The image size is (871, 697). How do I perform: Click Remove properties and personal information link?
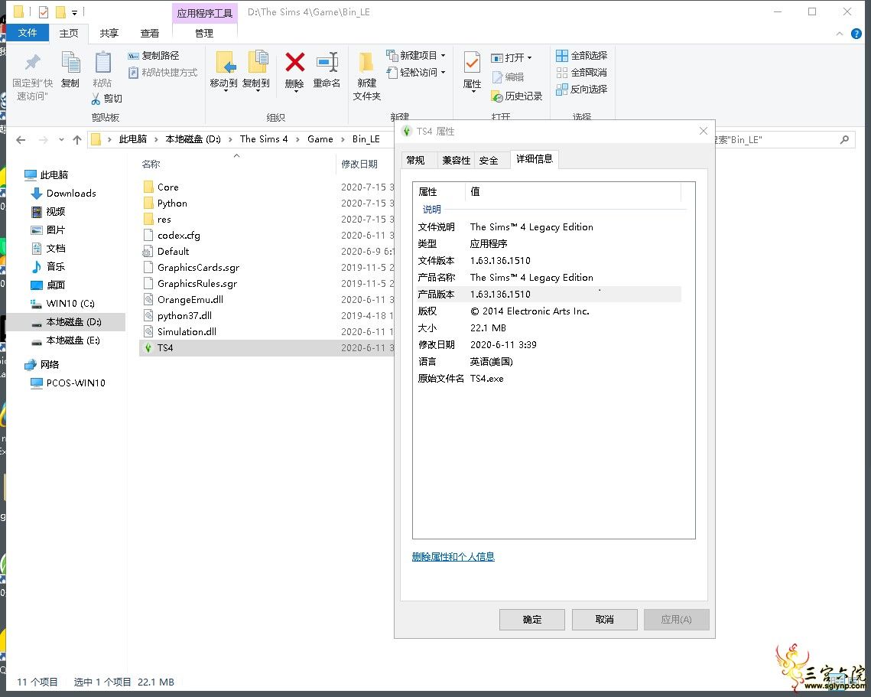click(453, 556)
